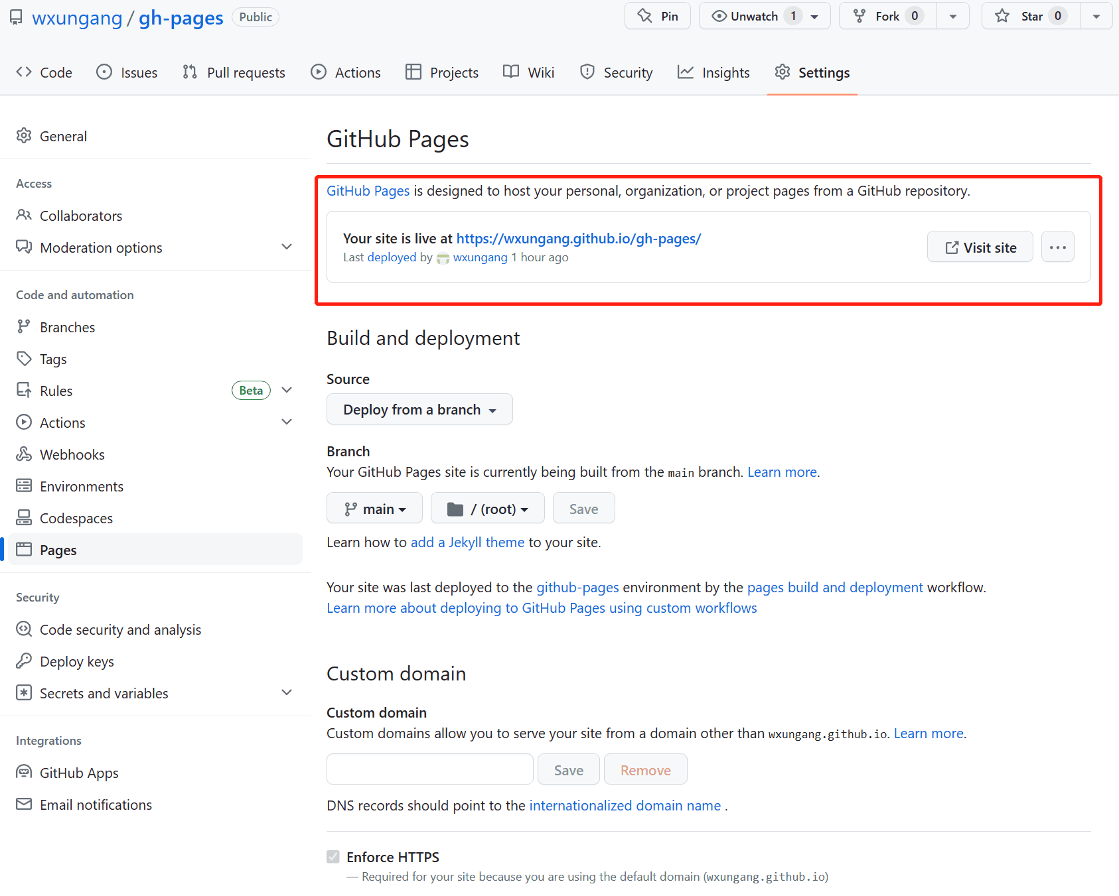Click the custom domain text field
This screenshot has height=896, width=1119.
pyautogui.click(x=430, y=769)
